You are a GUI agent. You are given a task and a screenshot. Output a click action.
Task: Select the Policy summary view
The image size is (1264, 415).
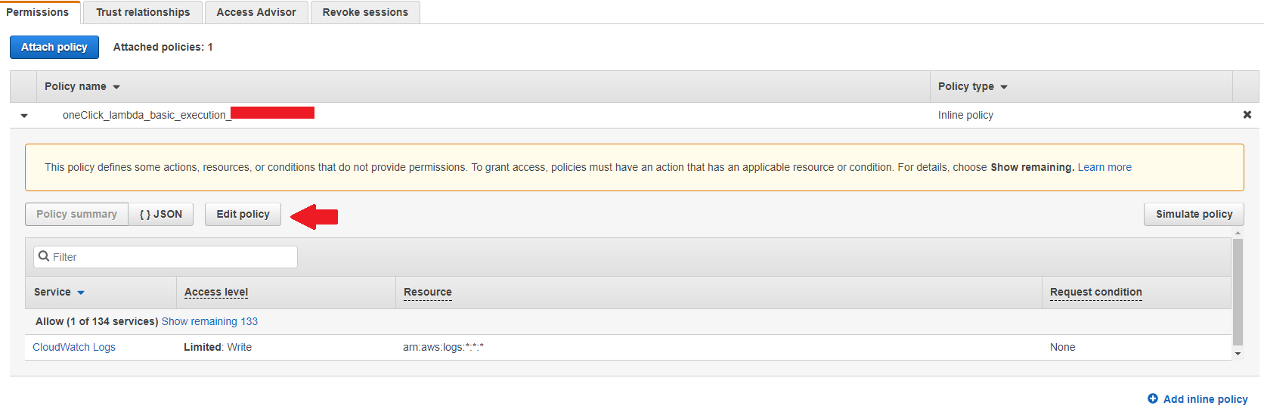(76, 214)
